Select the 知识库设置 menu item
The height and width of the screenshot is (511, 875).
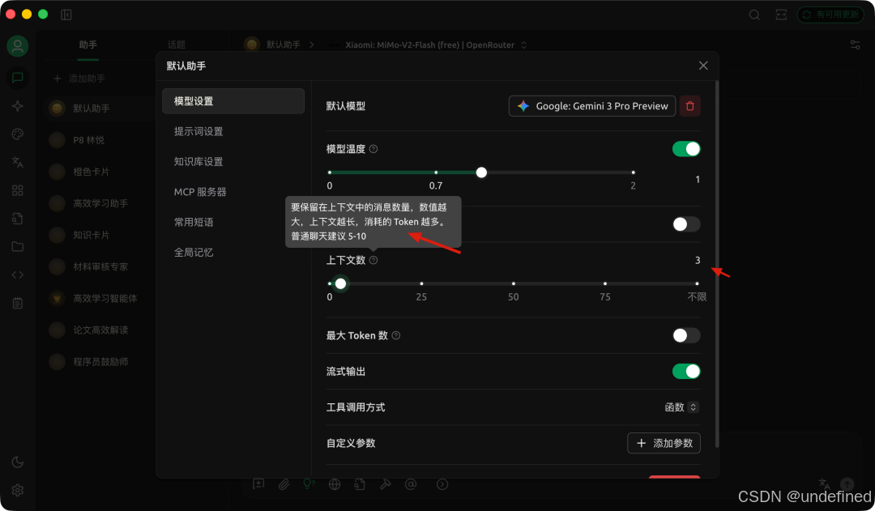tap(233, 162)
